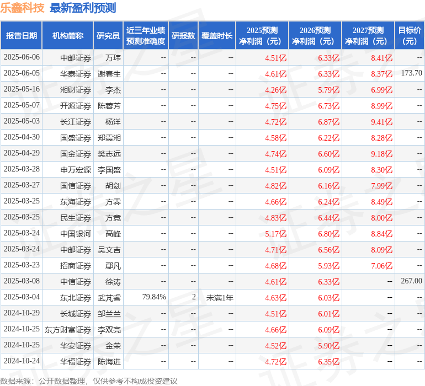Image resolution: width=425 pixels, height=386 pixels.
Task: Click institution 开源证券
Action: click(x=76, y=106)
